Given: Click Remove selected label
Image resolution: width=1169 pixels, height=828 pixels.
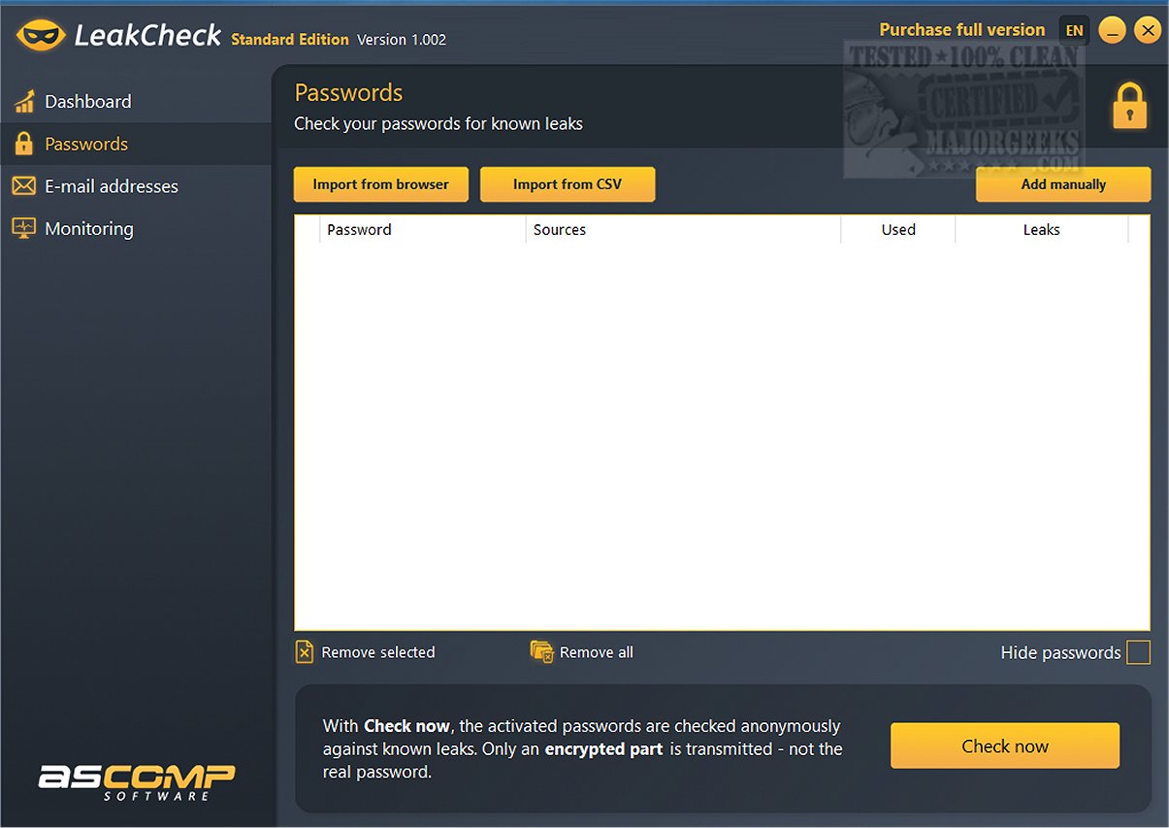Looking at the screenshot, I should pyautogui.click(x=378, y=652).
